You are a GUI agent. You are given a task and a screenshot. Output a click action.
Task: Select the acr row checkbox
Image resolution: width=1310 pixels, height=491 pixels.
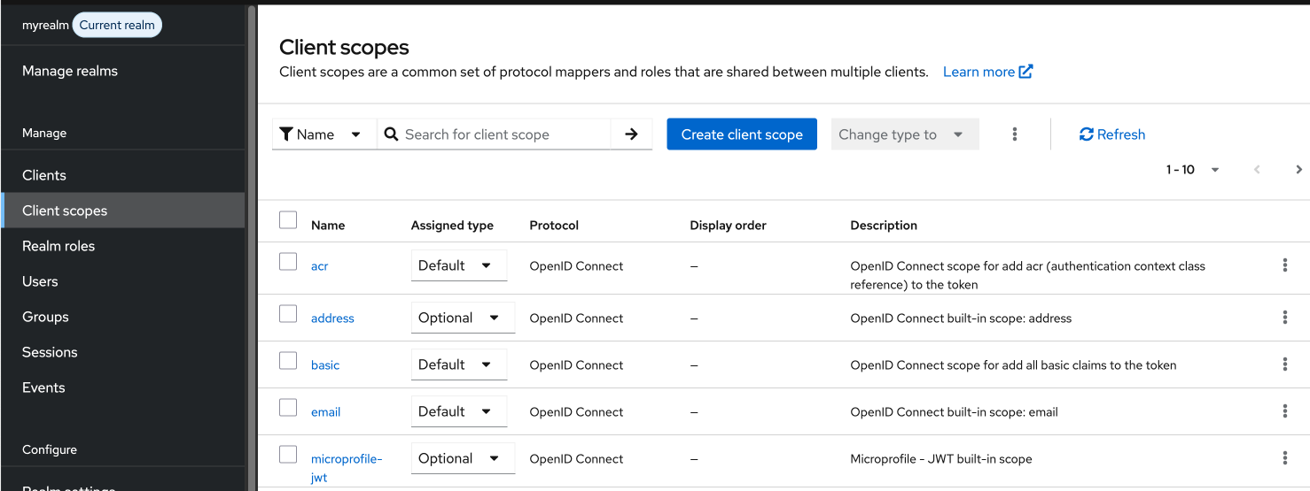pyautogui.click(x=288, y=262)
